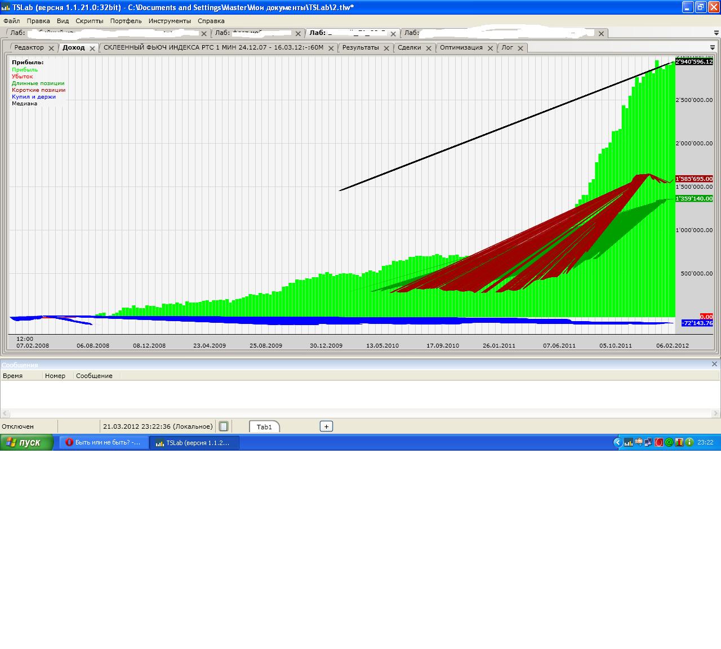Expand hidden system tray icons
The height and width of the screenshot is (649, 721).
[617, 443]
